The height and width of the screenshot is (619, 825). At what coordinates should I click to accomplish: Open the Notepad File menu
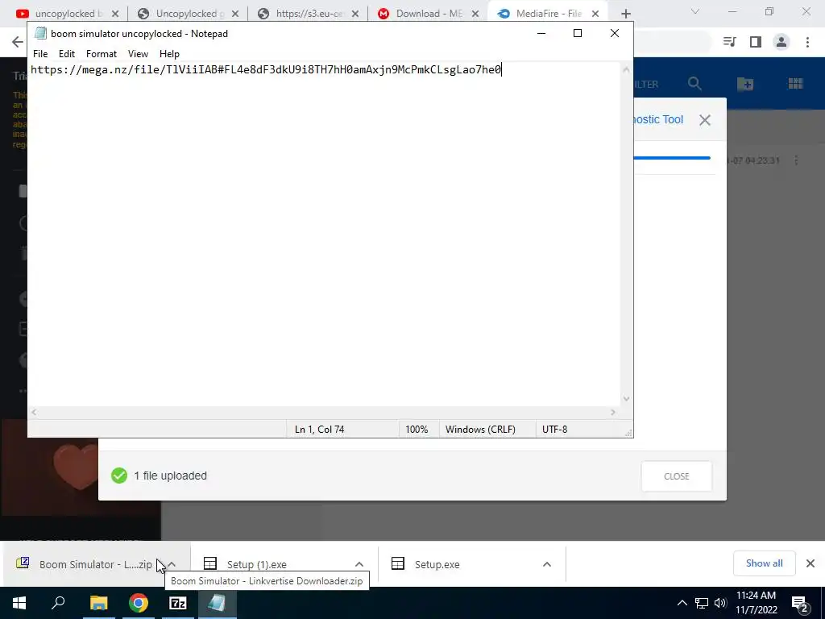click(x=40, y=54)
